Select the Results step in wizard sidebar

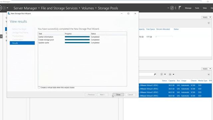(x=22, y=43)
